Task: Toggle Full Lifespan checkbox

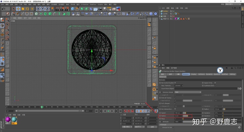Action: [175, 103]
